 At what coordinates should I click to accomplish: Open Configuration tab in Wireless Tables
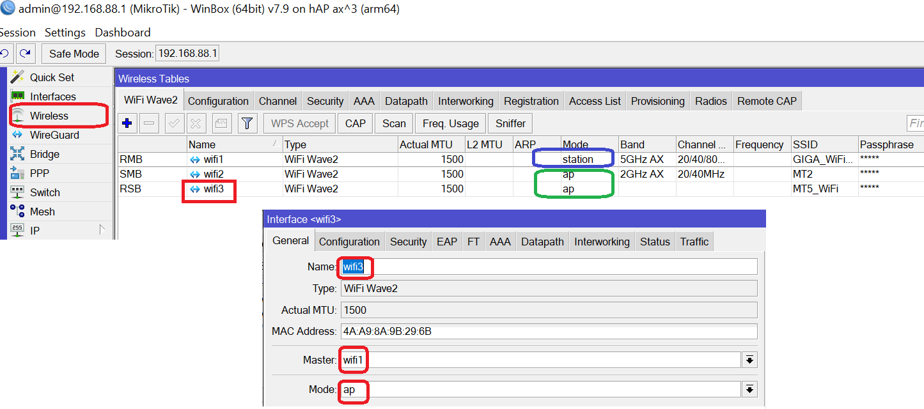click(x=218, y=101)
